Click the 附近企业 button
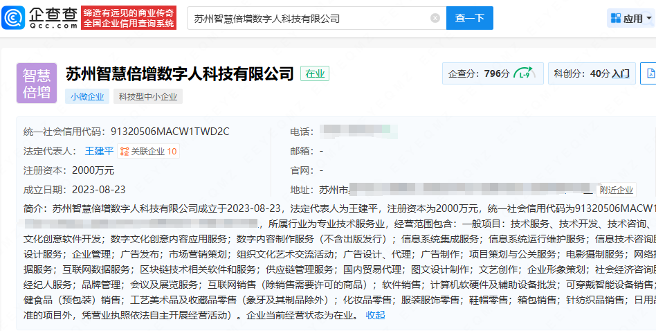656x331 pixels. click(x=617, y=190)
